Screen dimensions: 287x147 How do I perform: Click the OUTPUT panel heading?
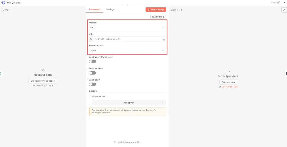[x=177, y=10]
